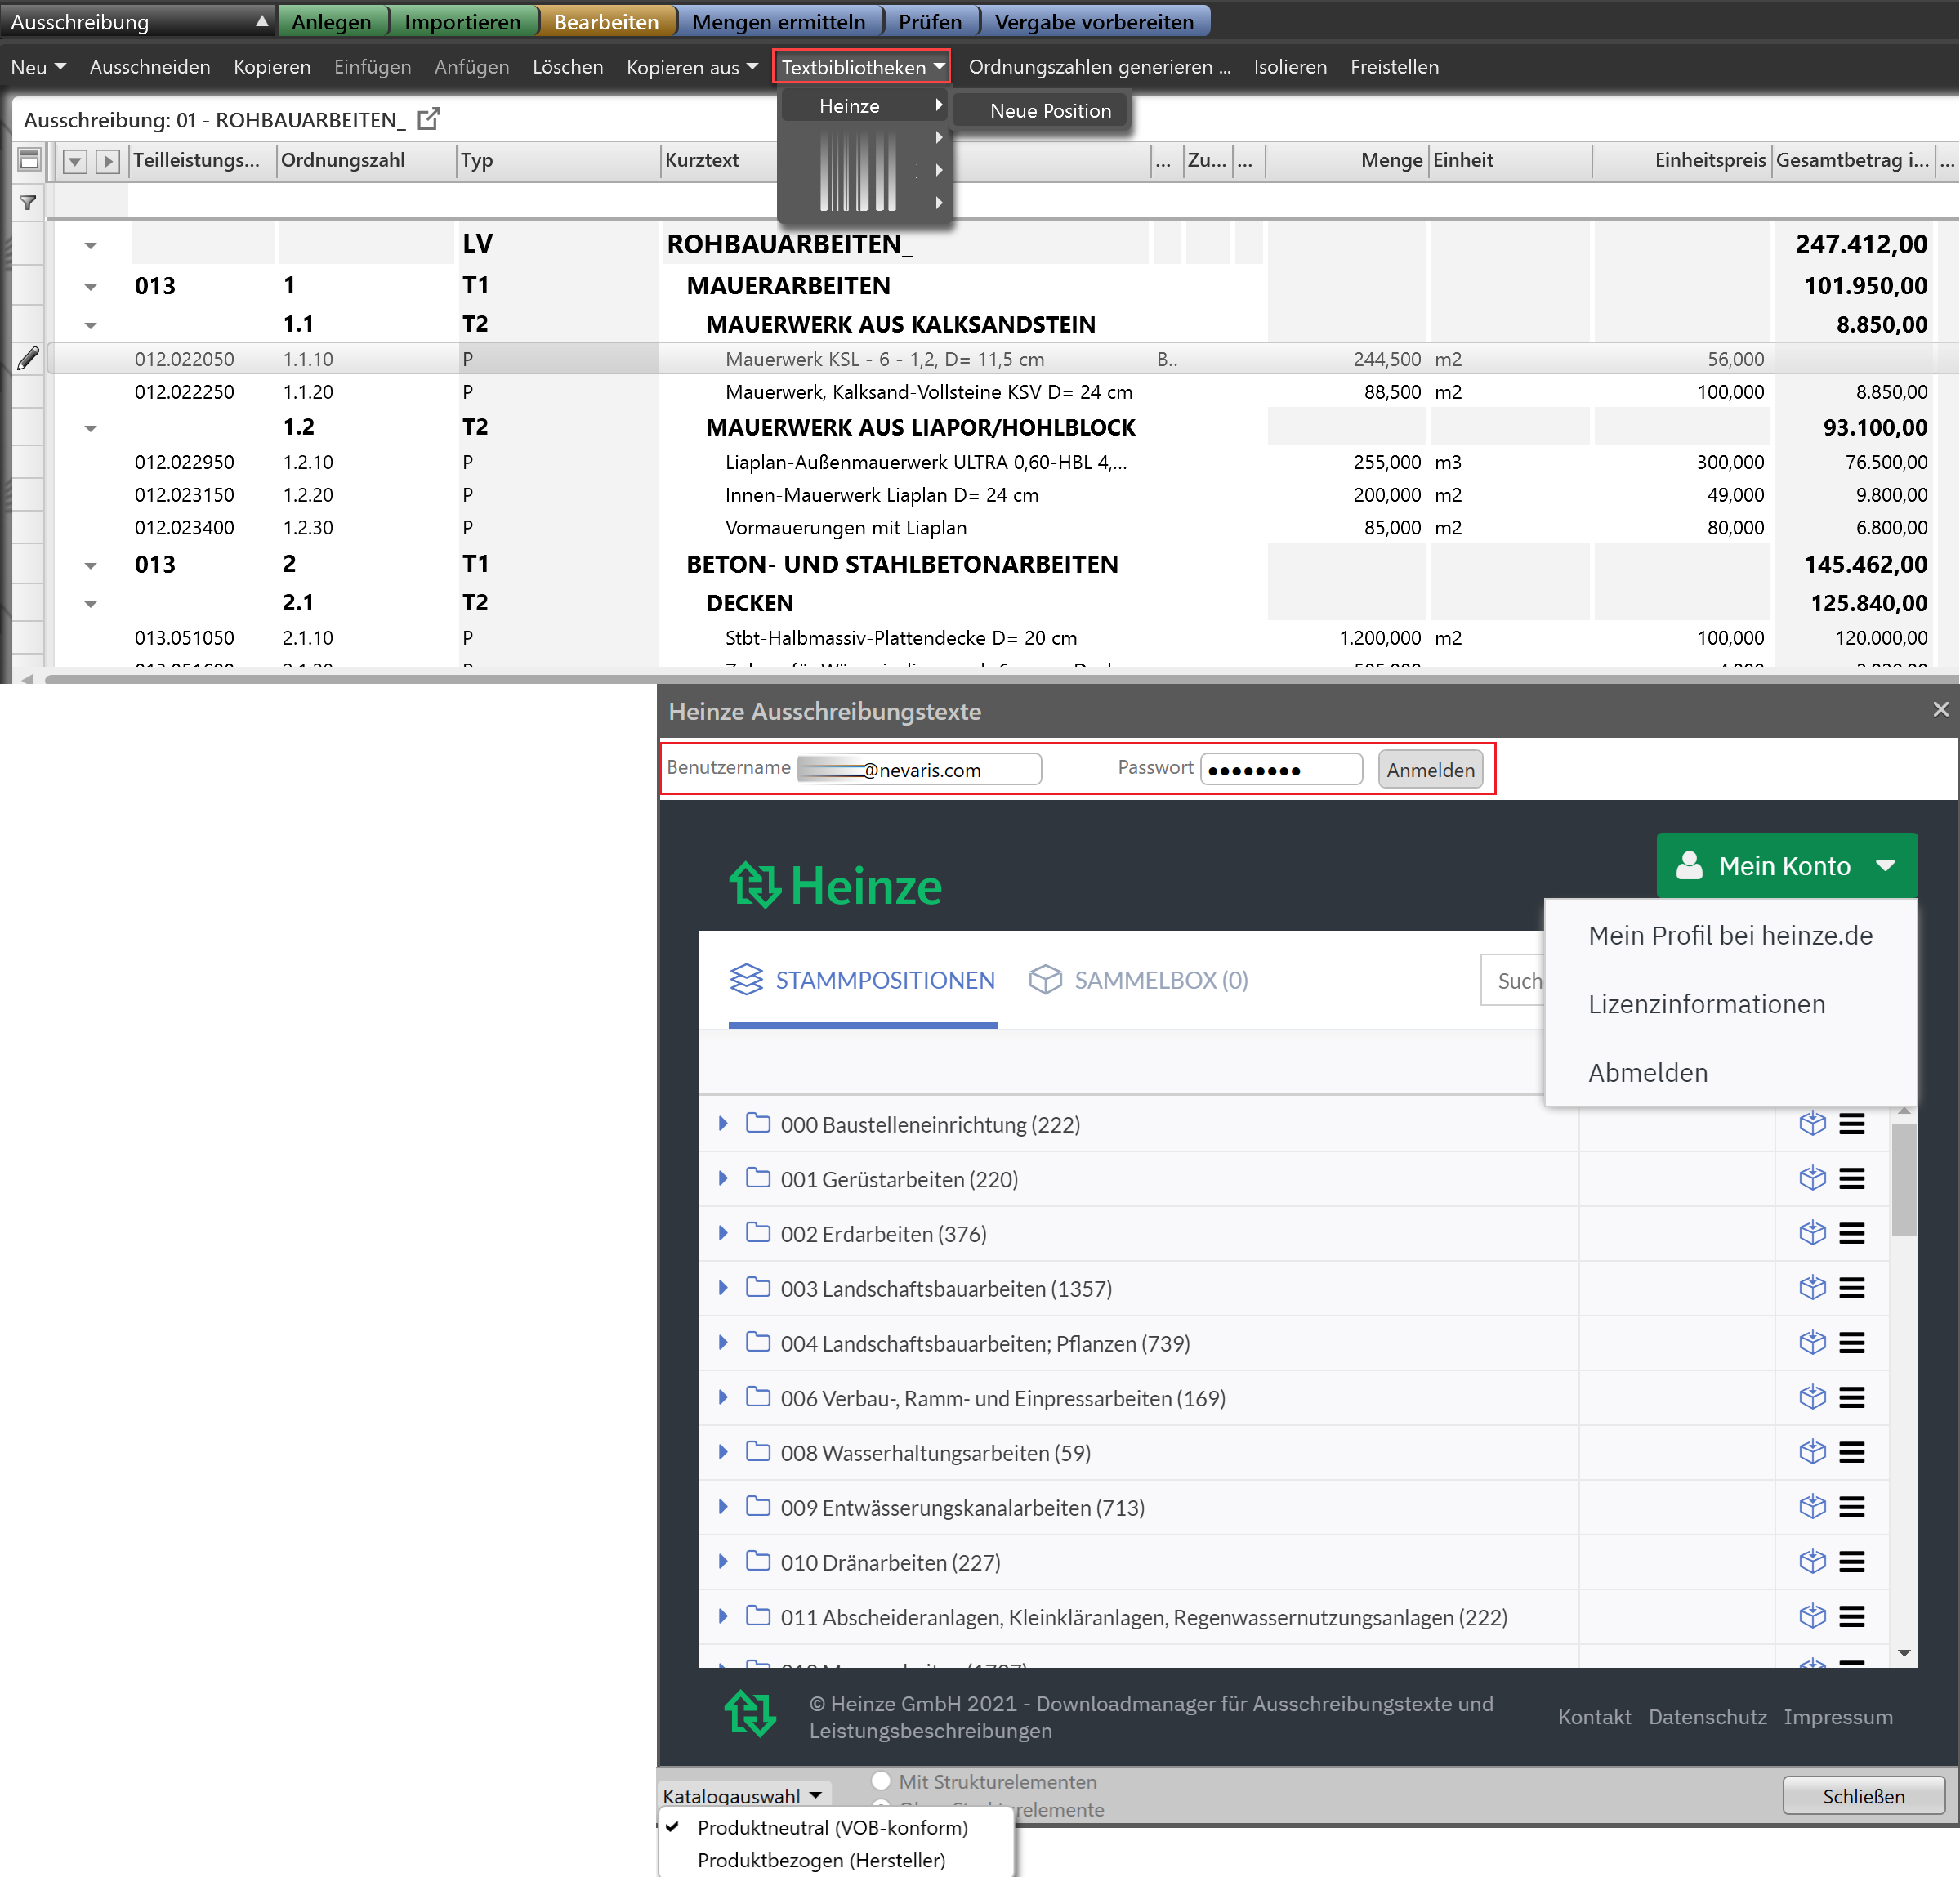Switch to the Anlegen tab
Screen dimensions: 1960x1886
331,21
